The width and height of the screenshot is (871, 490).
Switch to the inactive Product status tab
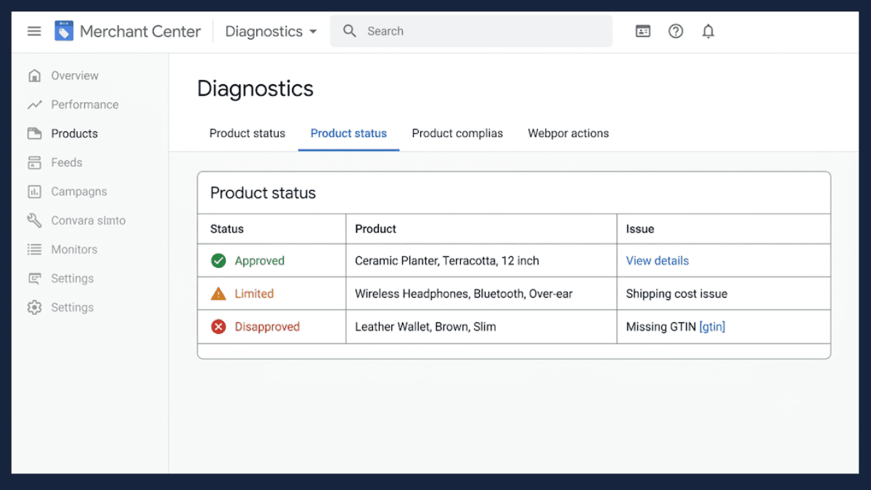pyautogui.click(x=248, y=134)
